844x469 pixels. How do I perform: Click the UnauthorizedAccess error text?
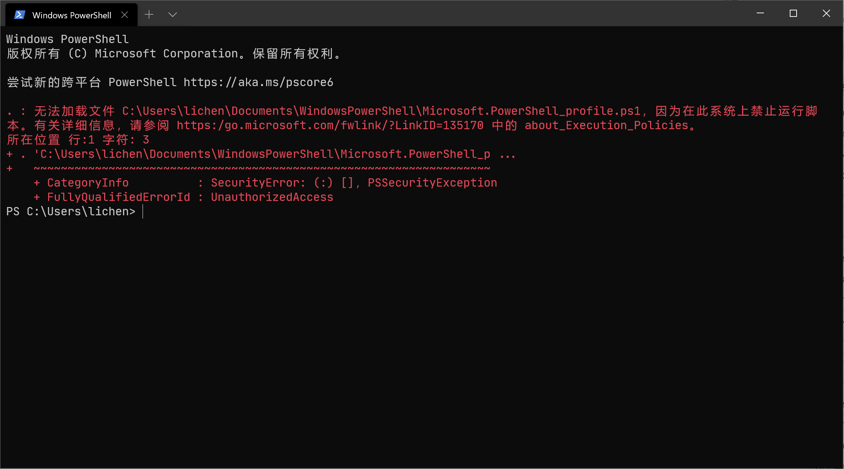click(x=272, y=197)
